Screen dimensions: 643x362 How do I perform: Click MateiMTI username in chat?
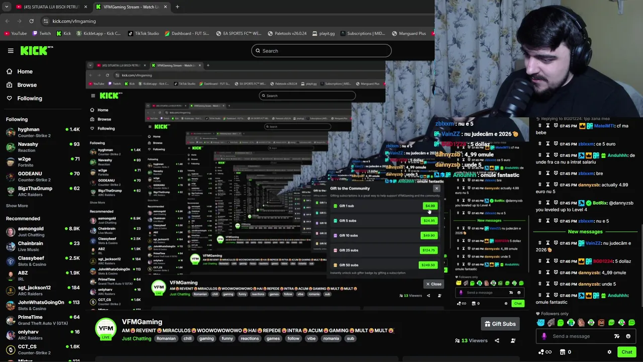pyautogui.click(x=604, y=126)
